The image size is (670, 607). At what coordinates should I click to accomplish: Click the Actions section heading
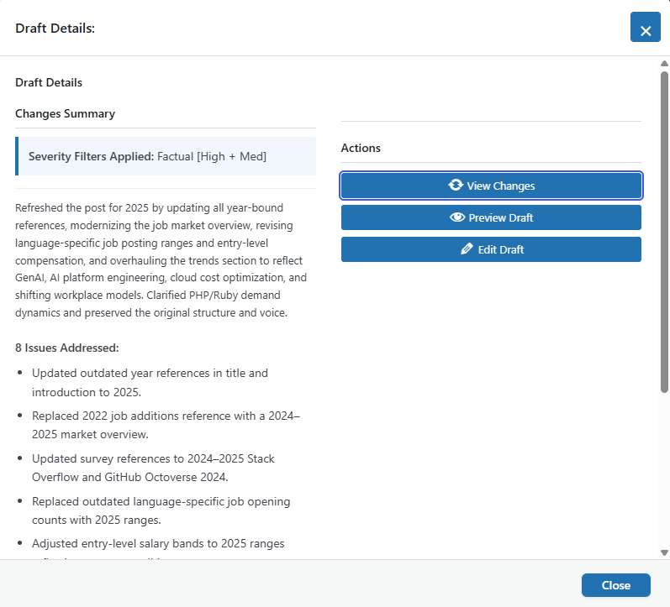(361, 148)
